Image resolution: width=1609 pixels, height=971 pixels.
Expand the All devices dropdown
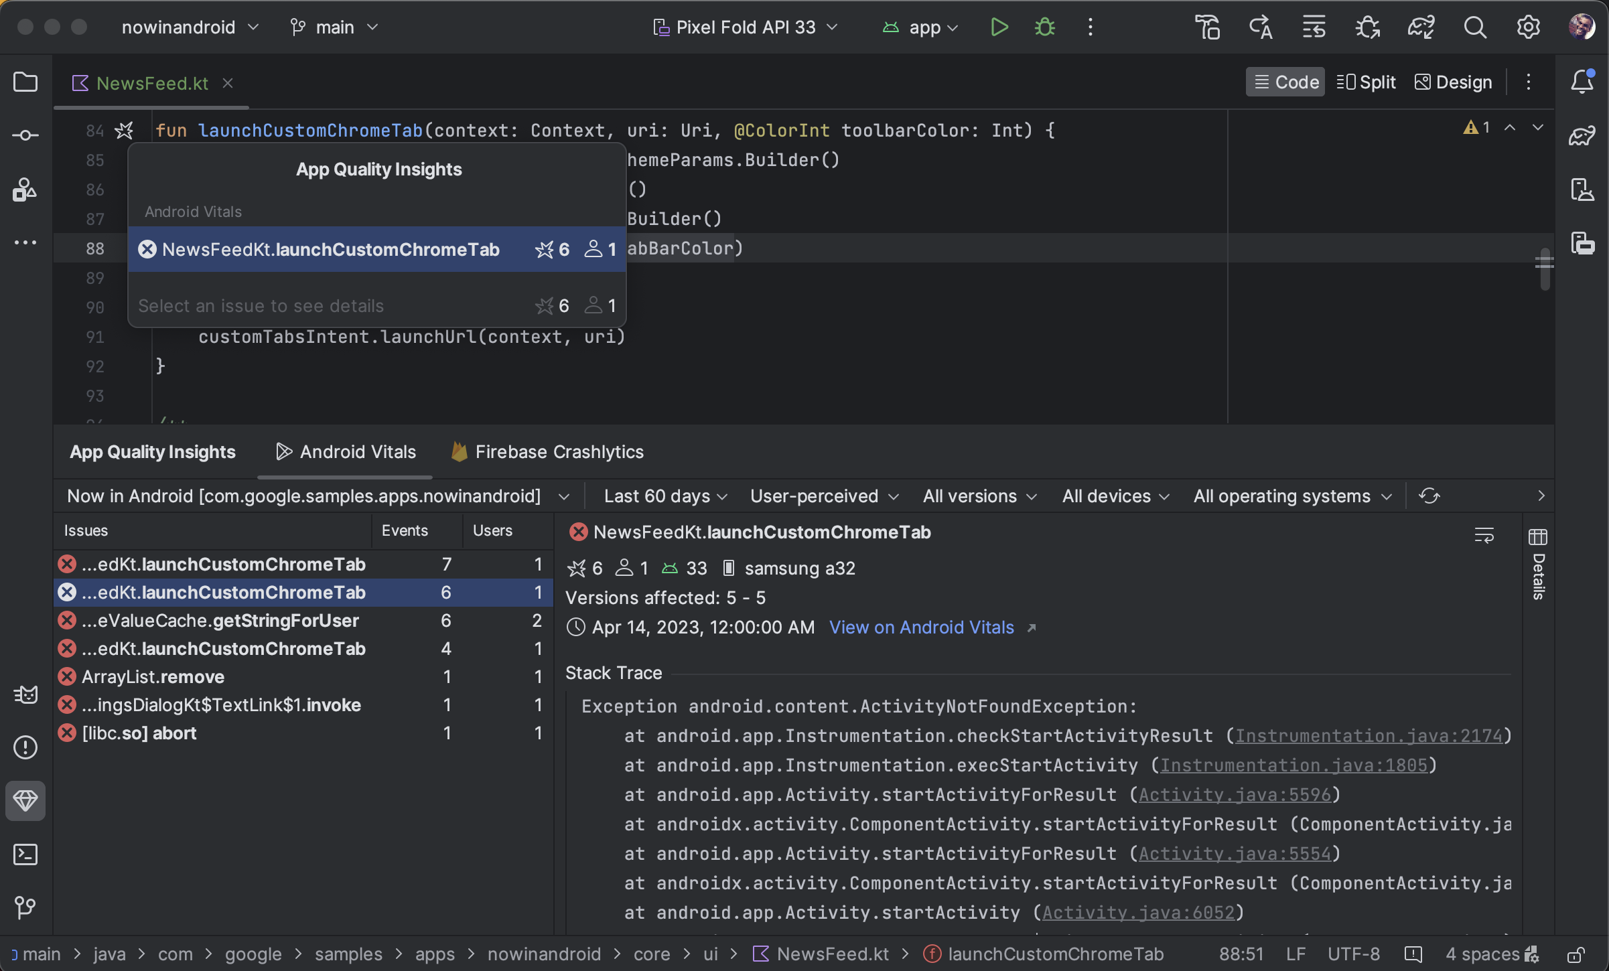(x=1113, y=496)
